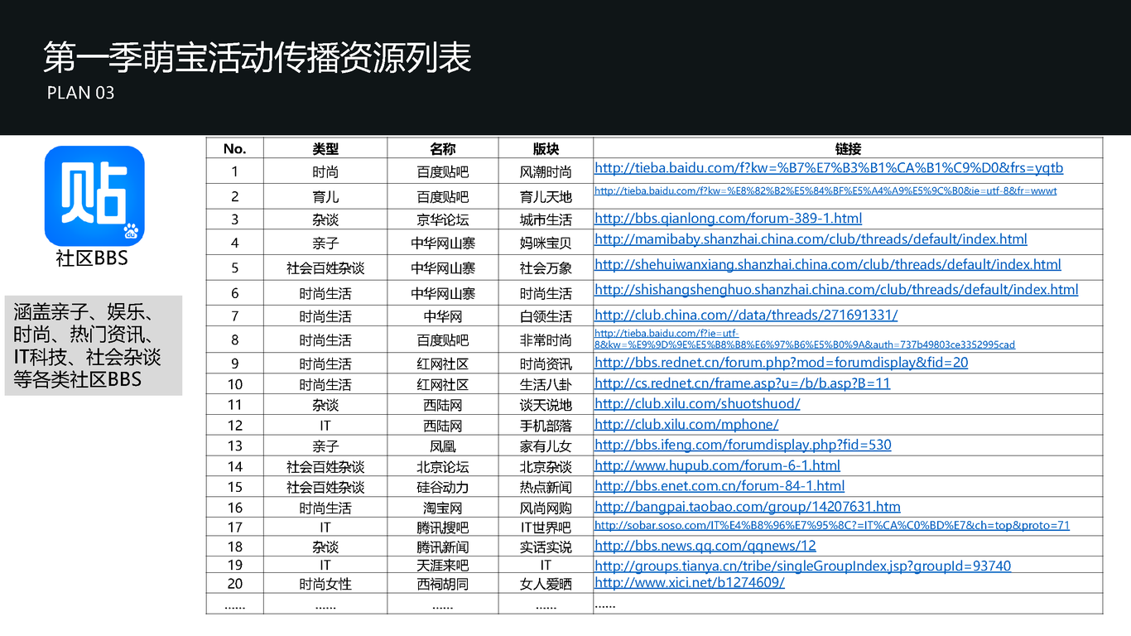This screenshot has height=636, width=1131.
Task: Select the 非常时尚 section cell
Action: pos(546,340)
